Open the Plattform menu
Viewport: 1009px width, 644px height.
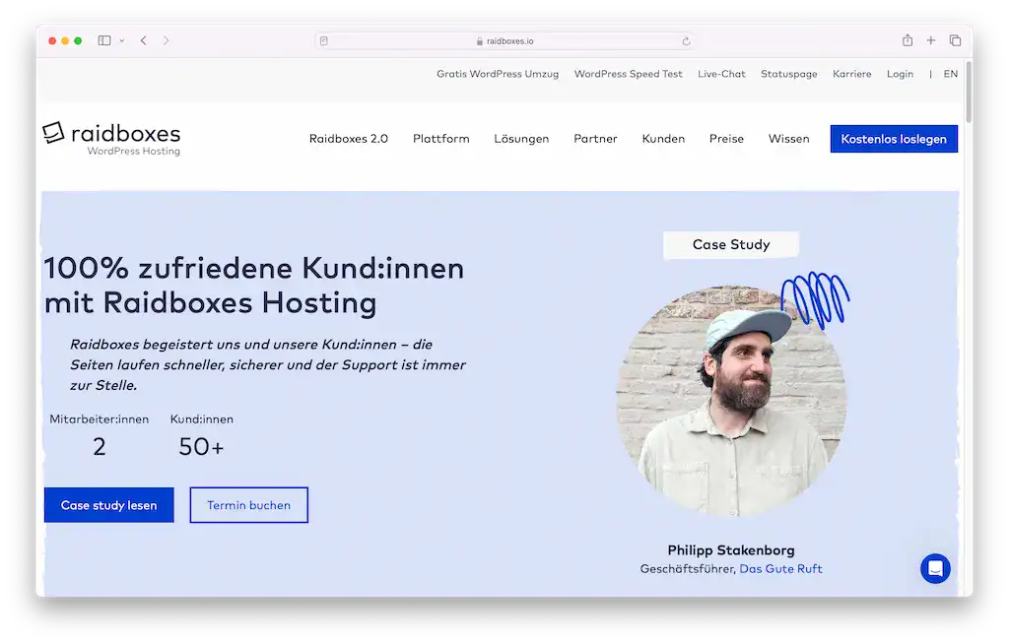pos(440,139)
